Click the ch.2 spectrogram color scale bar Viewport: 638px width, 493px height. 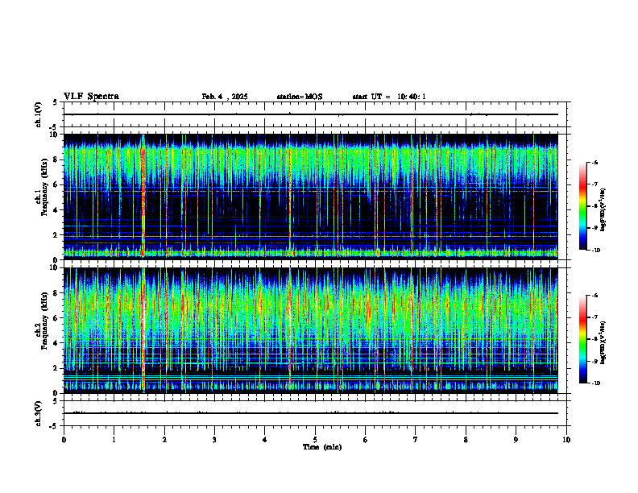pos(583,339)
